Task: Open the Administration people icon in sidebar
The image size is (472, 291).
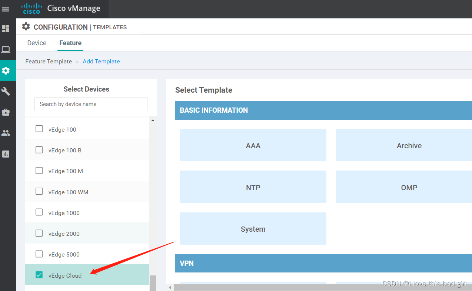Action: (x=6, y=133)
